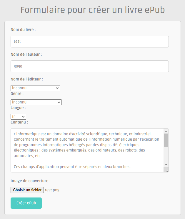Click the 'Formulaire pour créer un livre ePub' heading
This screenshot has height=219, width=185.
(x=93, y=10)
